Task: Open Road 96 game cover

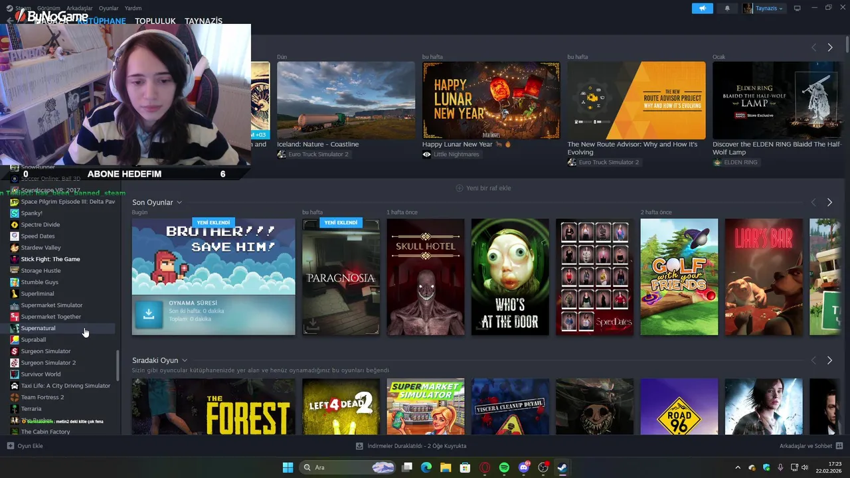Action: pos(679,406)
